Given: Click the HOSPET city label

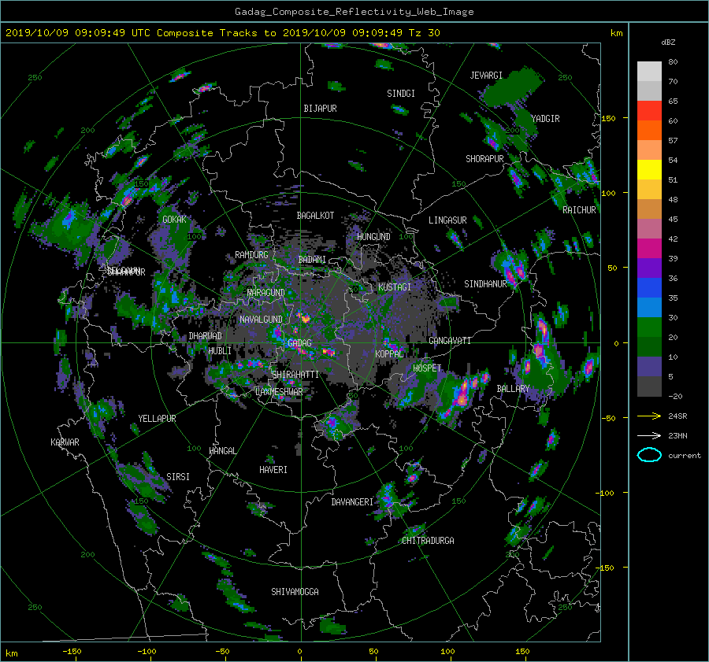Looking at the screenshot, I should click(427, 368).
